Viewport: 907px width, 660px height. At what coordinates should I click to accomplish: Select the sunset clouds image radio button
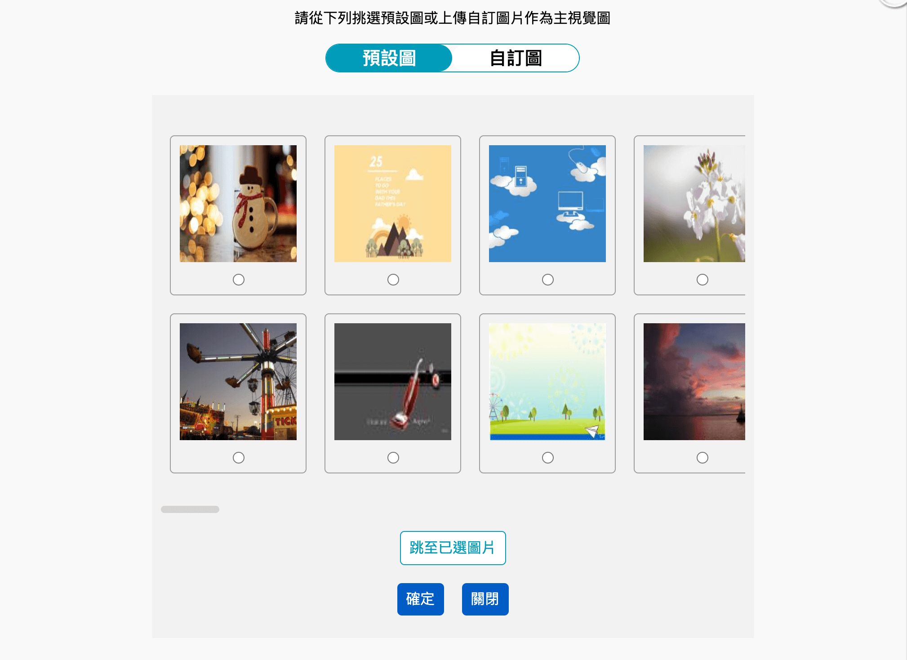click(702, 458)
